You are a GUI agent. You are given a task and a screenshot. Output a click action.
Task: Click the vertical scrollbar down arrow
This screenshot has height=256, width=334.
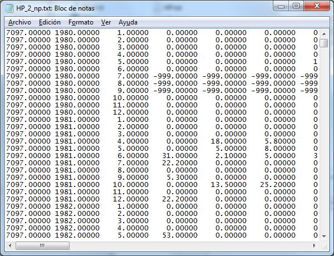click(x=324, y=236)
